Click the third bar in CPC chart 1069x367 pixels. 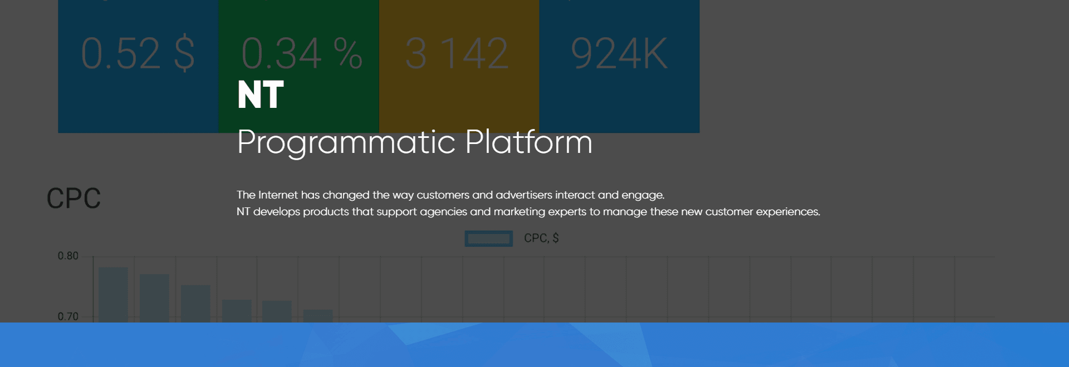click(x=195, y=304)
